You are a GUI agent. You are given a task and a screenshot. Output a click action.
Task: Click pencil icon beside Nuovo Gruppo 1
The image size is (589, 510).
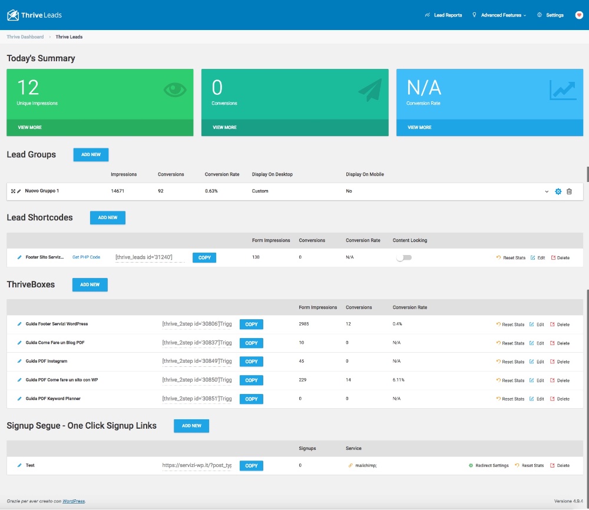[x=19, y=191]
